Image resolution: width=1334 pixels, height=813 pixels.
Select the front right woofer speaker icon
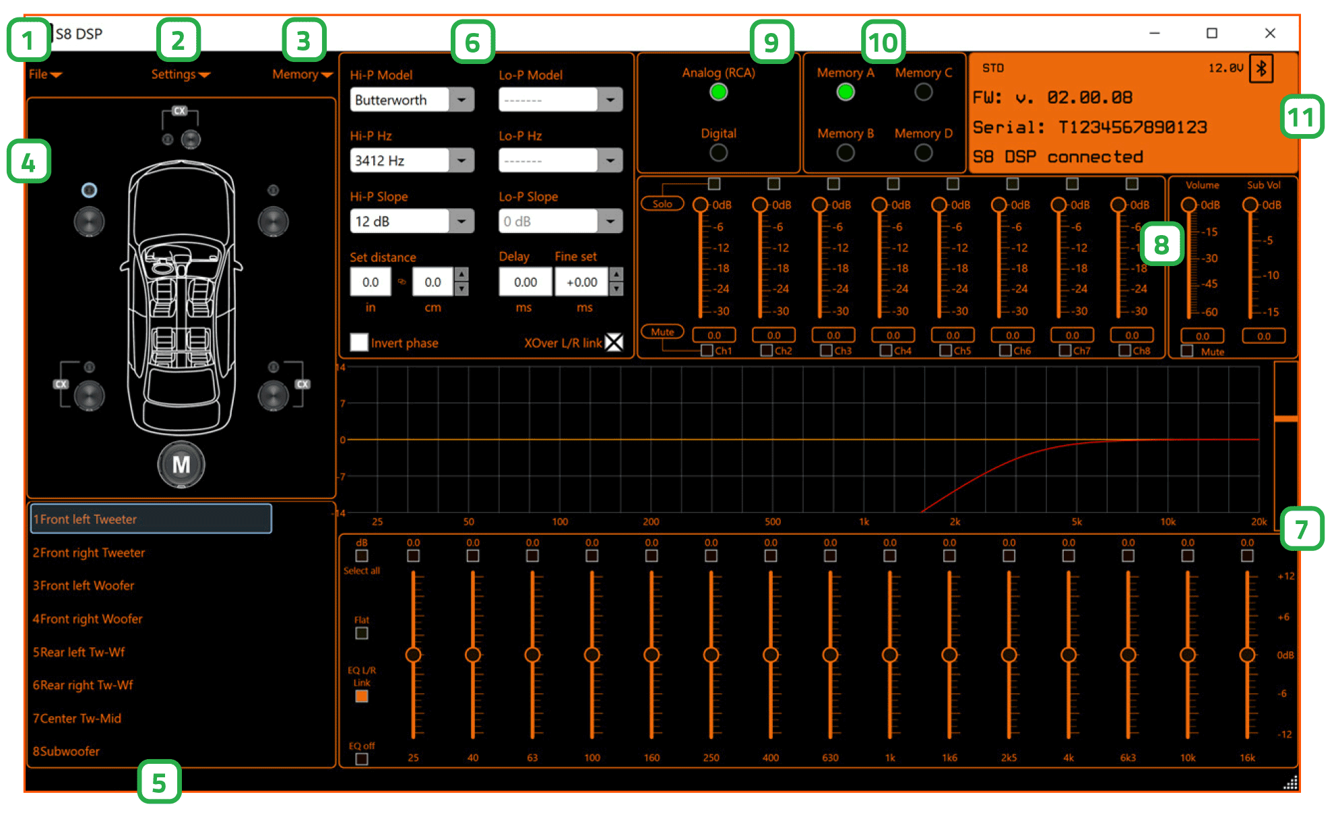tap(273, 221)
